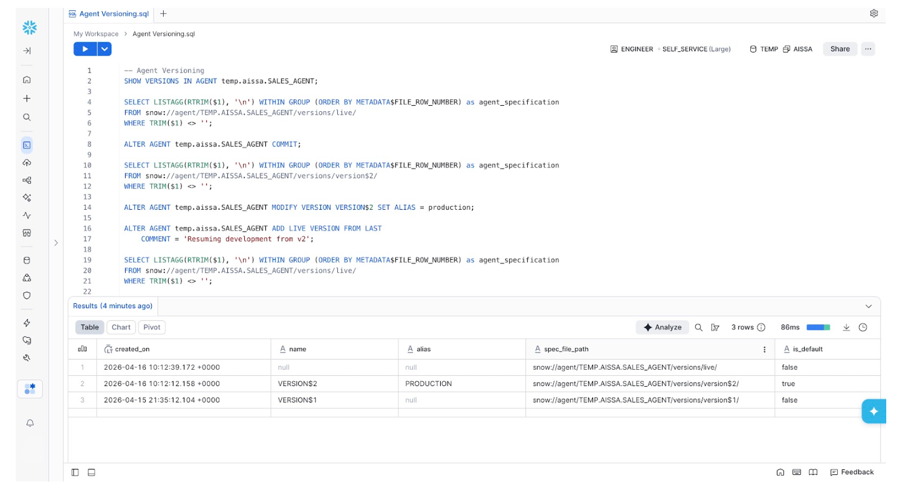
Task: Open the settings gear icon
Action: pyautogui.click(x=874, y=13)
